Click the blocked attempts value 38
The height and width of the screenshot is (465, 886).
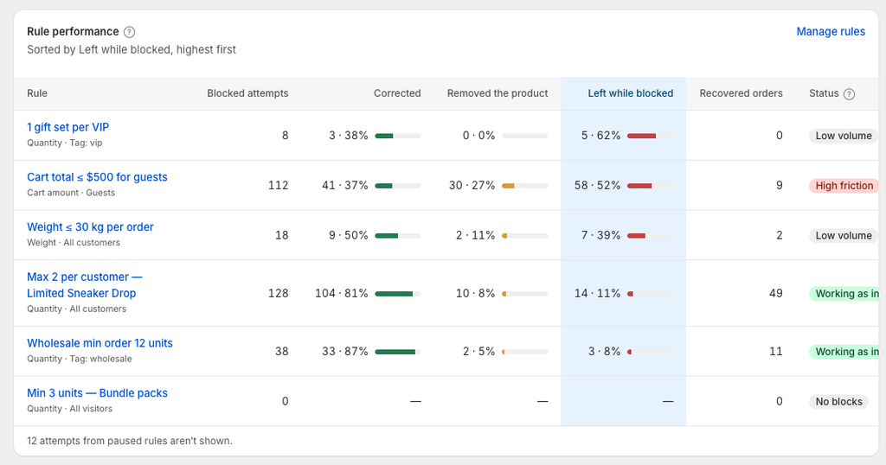click(281, 352)
